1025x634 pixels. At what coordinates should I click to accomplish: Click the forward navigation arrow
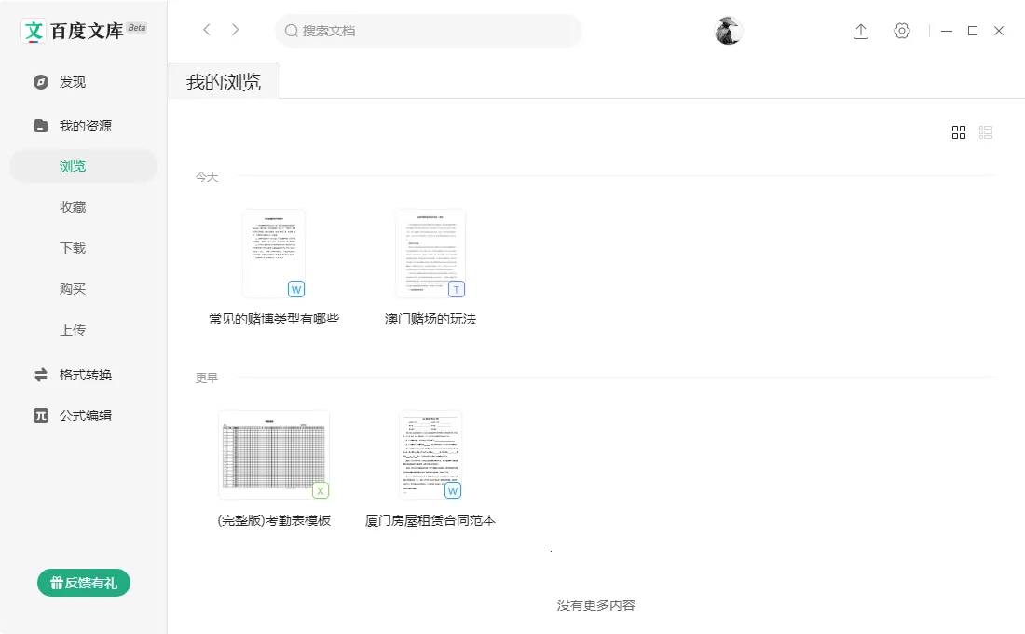pos(236,30)
